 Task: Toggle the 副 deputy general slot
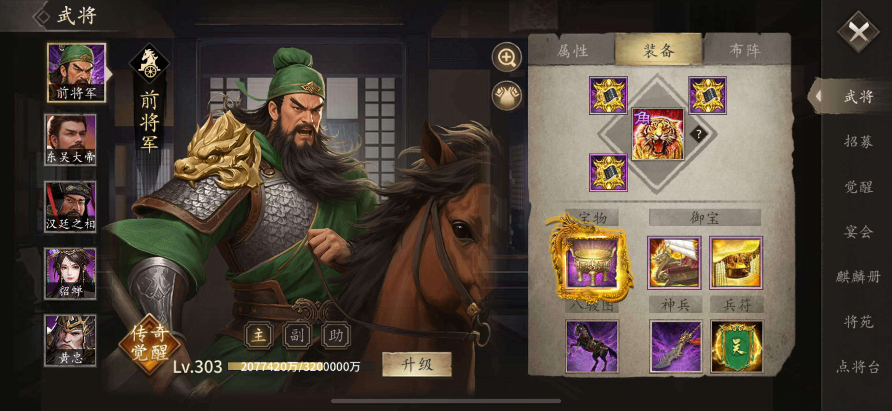click(x=297, y=335)
